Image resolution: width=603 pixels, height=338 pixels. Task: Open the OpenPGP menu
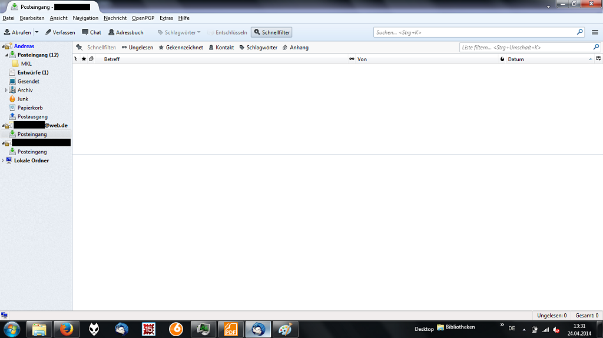(143, 18)
